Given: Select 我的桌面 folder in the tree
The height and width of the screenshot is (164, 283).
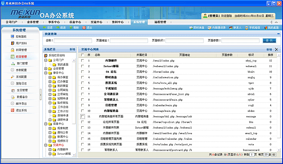Looking at the screenshot, I should [x=61, y=64].
